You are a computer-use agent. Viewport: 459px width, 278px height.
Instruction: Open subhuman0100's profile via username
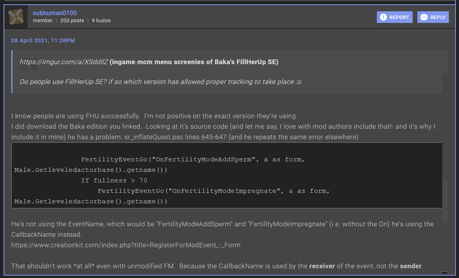55,13
